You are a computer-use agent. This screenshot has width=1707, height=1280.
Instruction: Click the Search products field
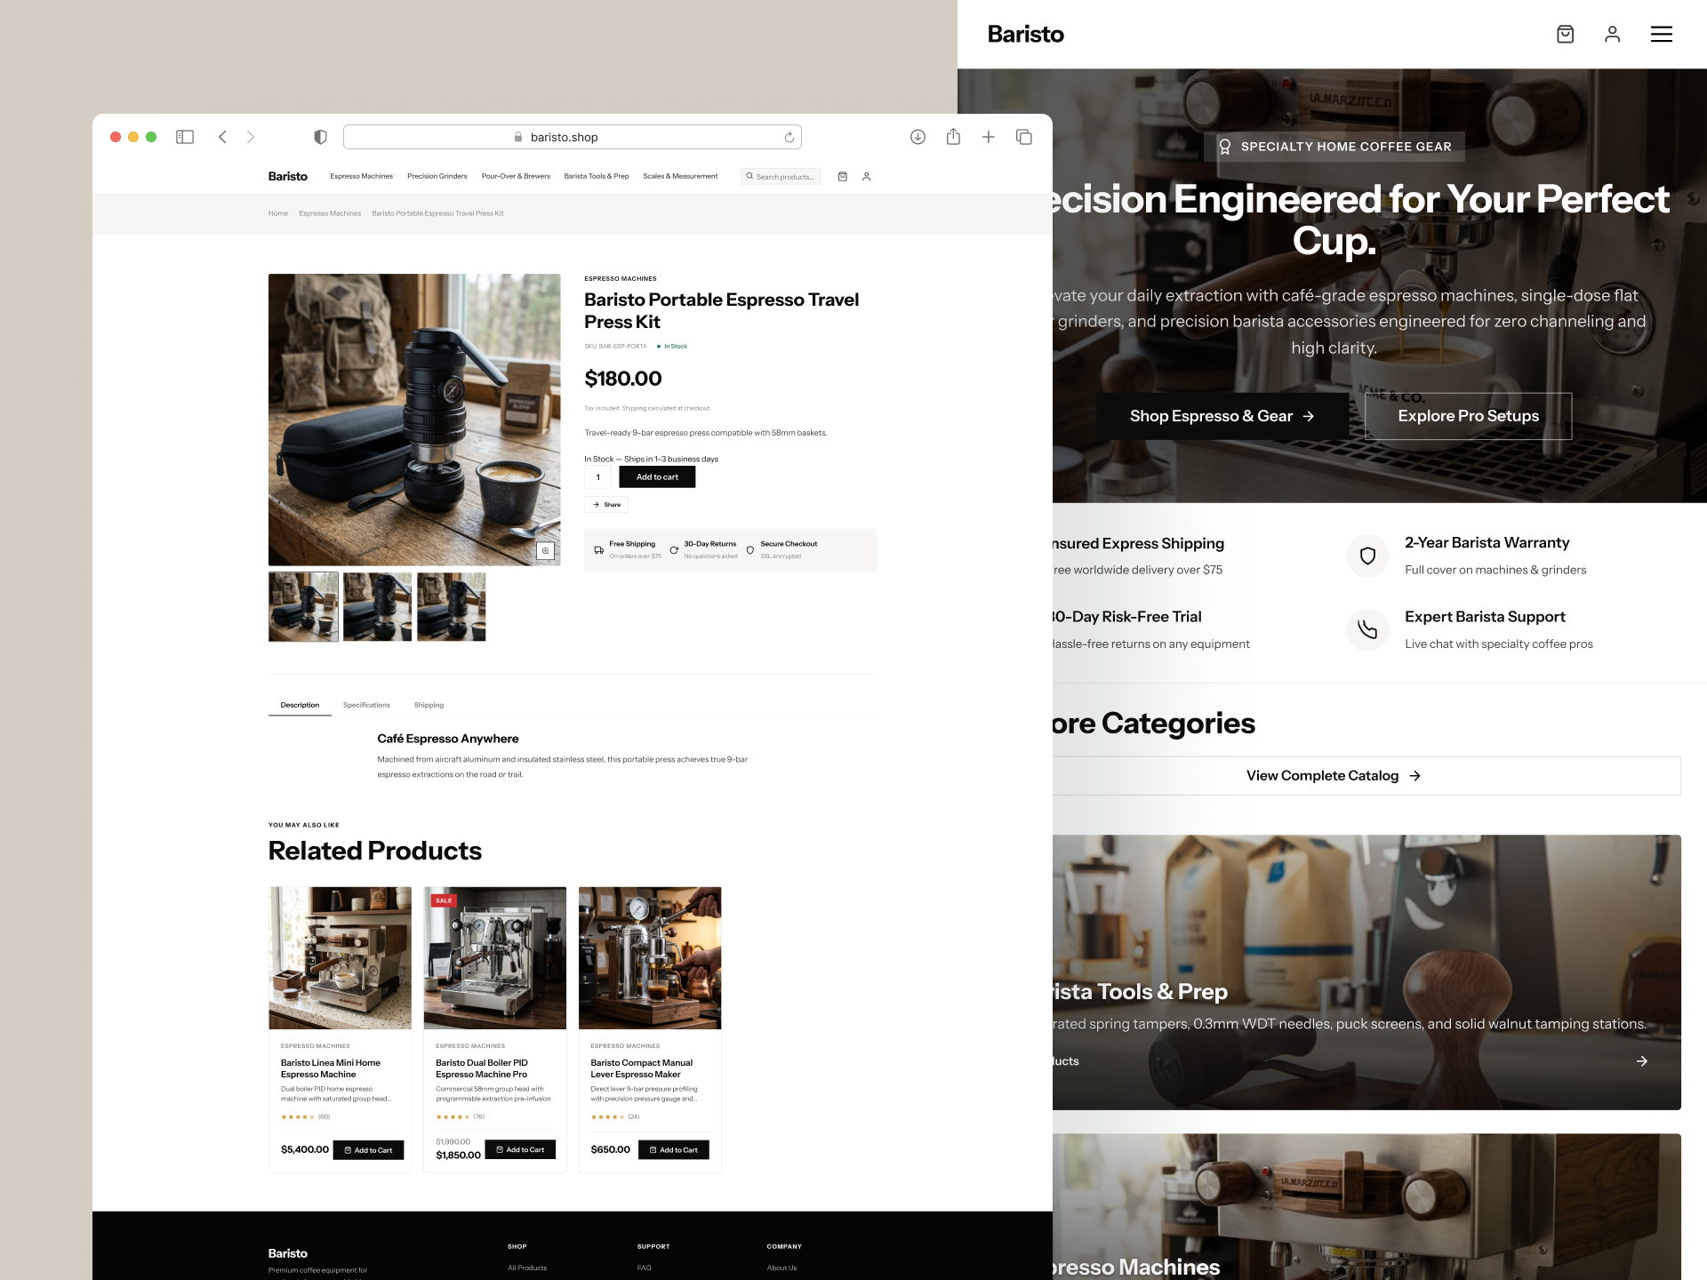point(781,177)
